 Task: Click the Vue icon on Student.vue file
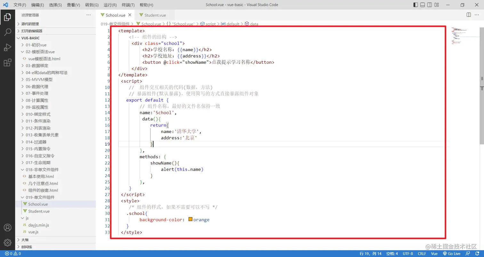(25, 211)
